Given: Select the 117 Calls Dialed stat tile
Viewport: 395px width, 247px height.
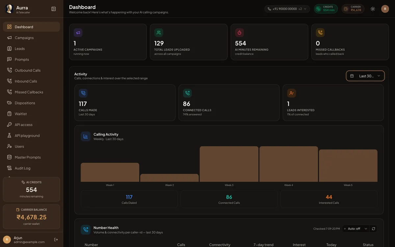Looking at the screenshot, I should pos(129,199).
